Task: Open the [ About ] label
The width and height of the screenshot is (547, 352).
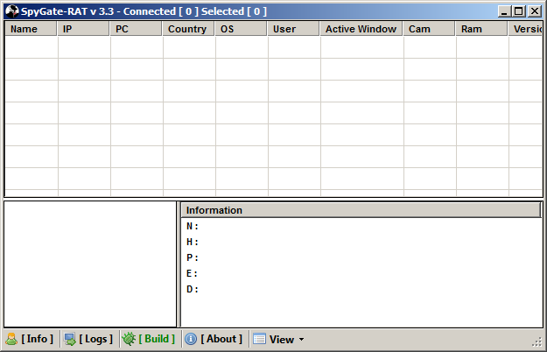Action: pos(221,339)
